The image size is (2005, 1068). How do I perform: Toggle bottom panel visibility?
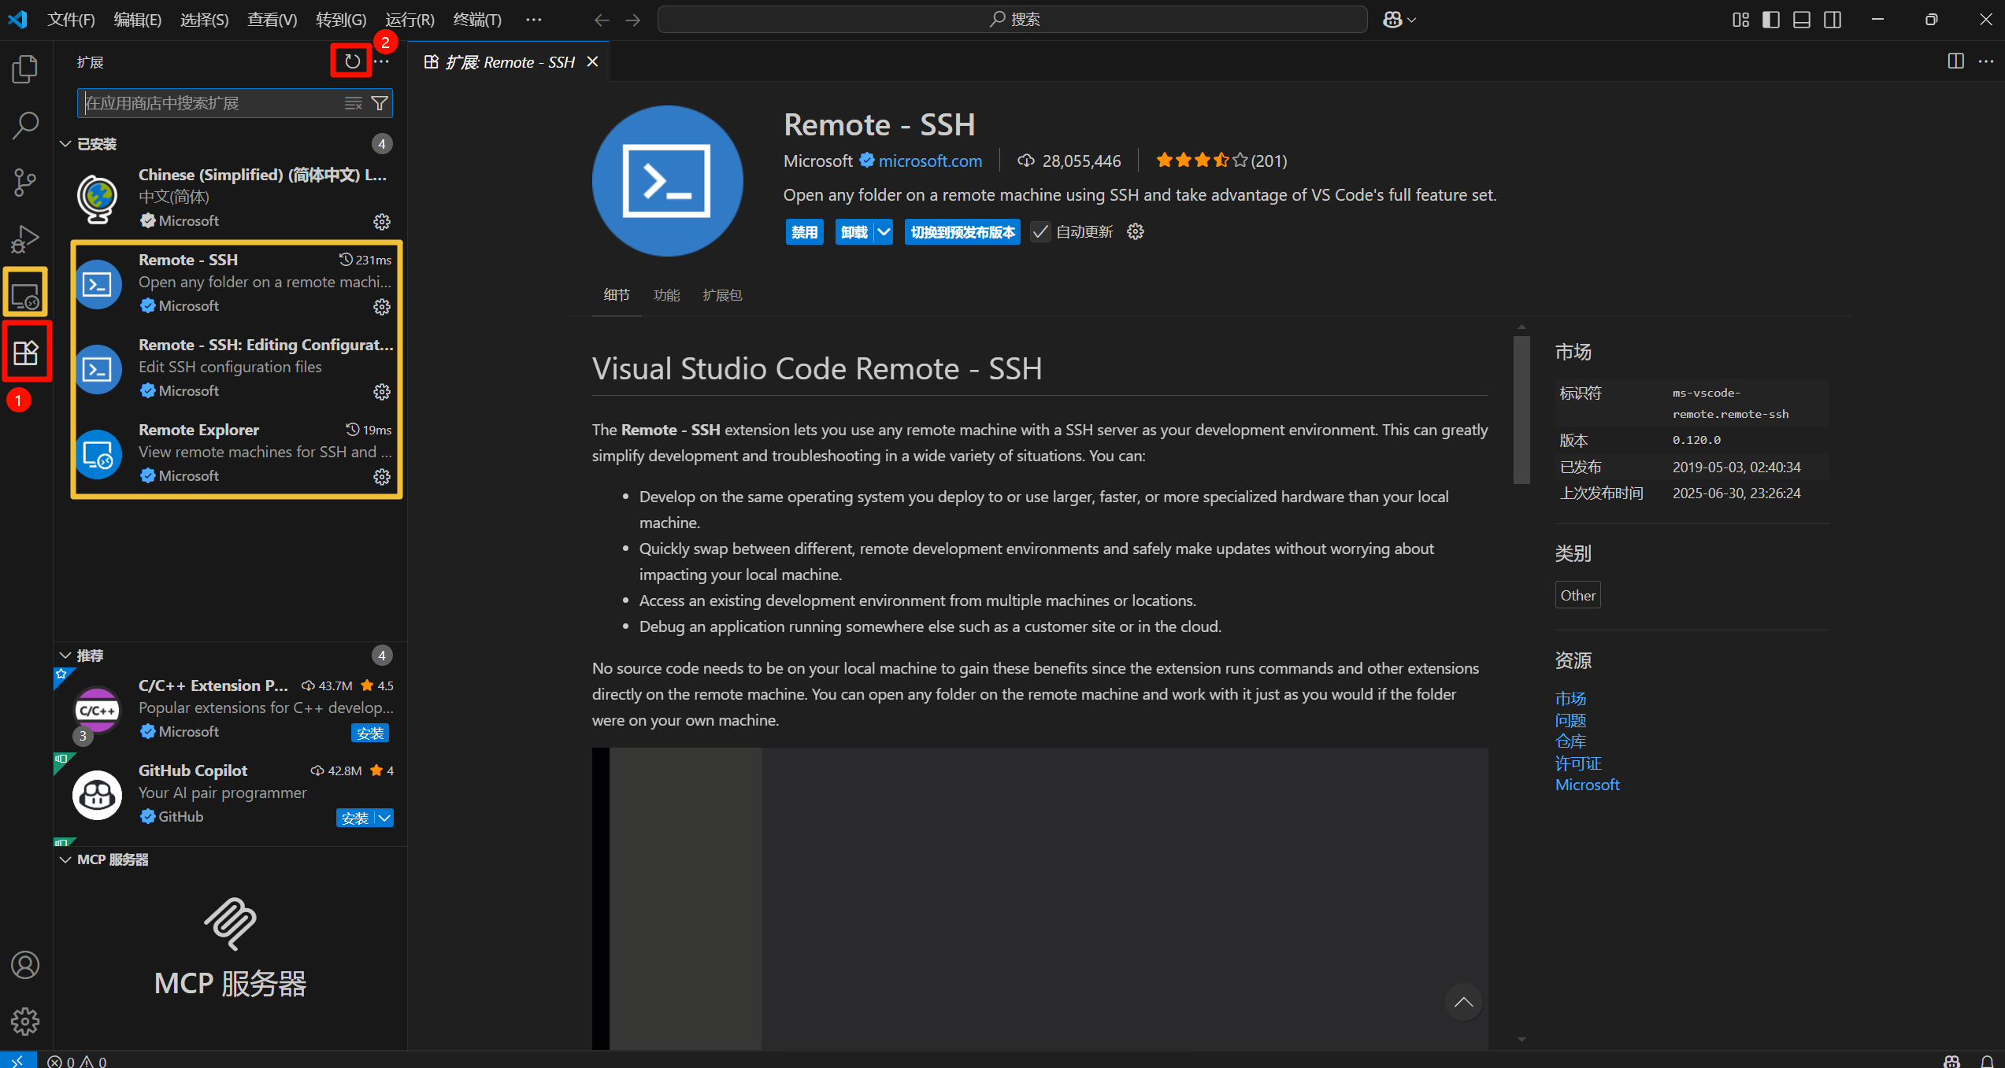pyautogui.click(x=1802, y=20)
